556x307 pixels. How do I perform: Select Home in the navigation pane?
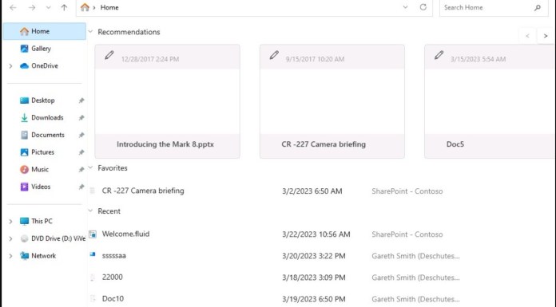pos(44,31)
